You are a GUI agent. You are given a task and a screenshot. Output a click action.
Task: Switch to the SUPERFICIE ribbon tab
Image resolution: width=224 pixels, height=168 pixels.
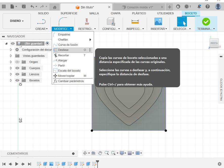pos(69,13)
